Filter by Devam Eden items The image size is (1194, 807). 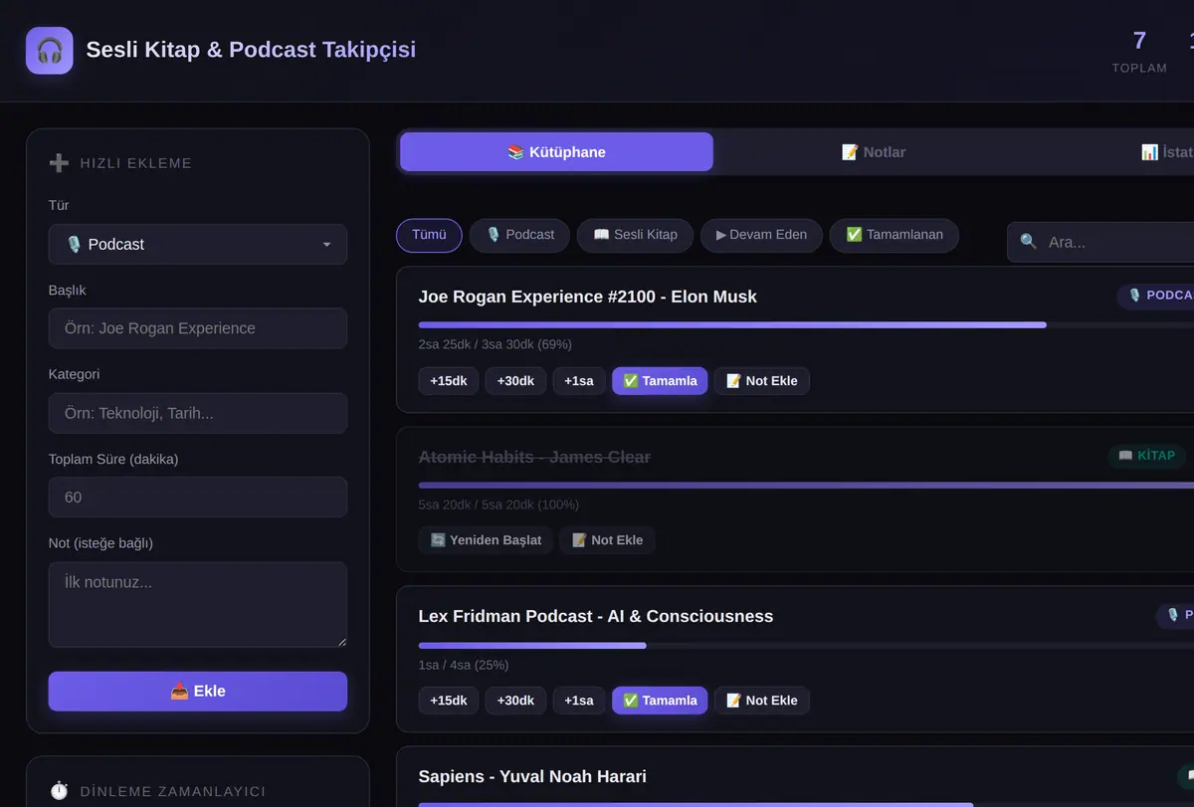click(x=761, y=235)
